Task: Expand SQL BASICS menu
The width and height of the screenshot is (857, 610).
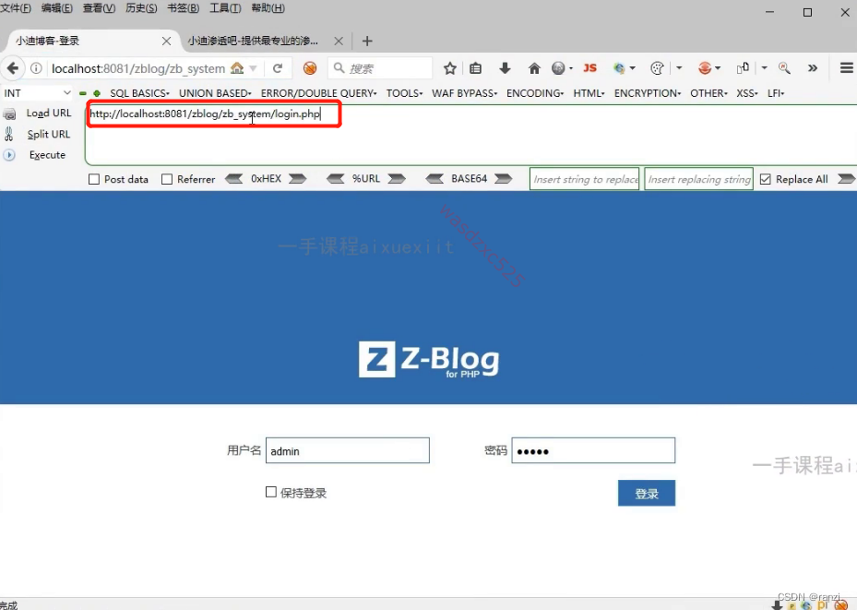Action: 139,93
